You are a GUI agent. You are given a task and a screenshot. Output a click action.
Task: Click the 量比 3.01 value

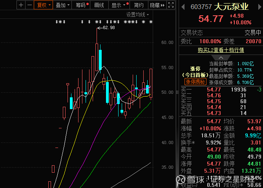coord(256,142)
